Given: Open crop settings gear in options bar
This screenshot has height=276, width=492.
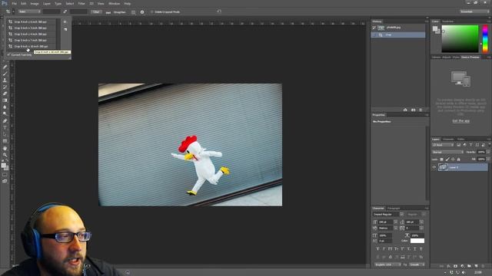Looking at the screenshot, I should point(142,12).
